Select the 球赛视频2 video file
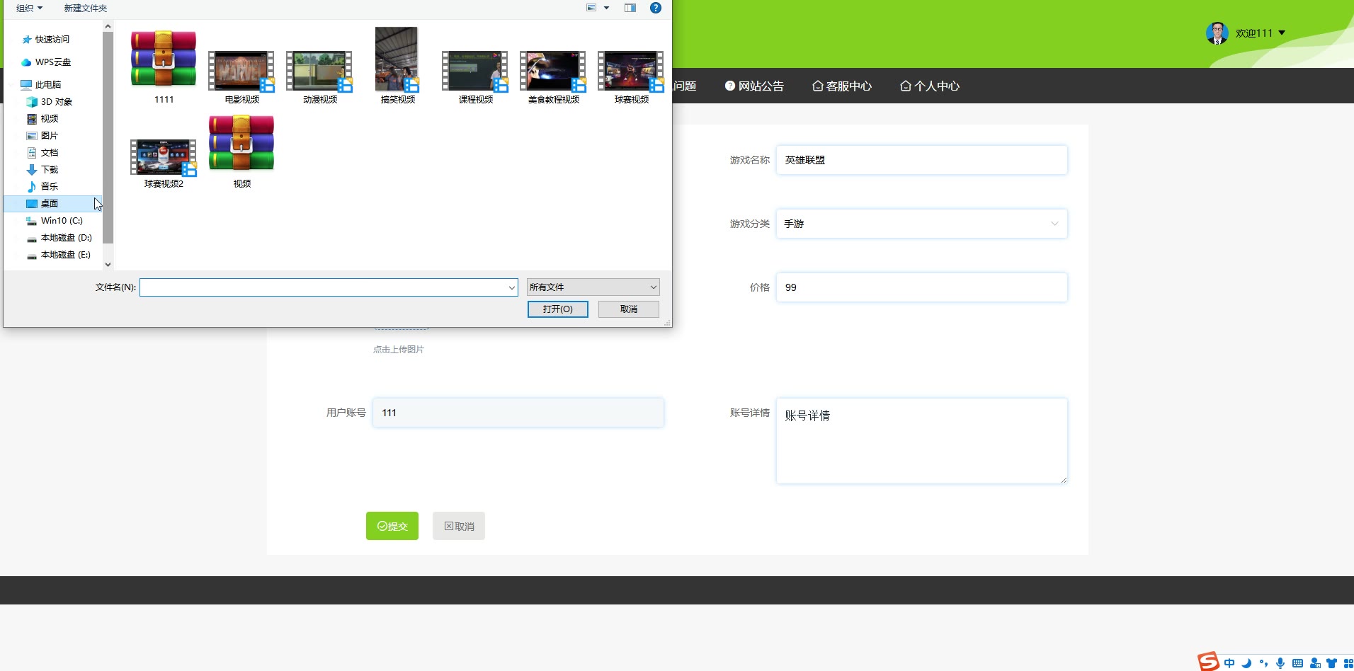Screen dimensions: 1354x671 [x=164, y=164]
